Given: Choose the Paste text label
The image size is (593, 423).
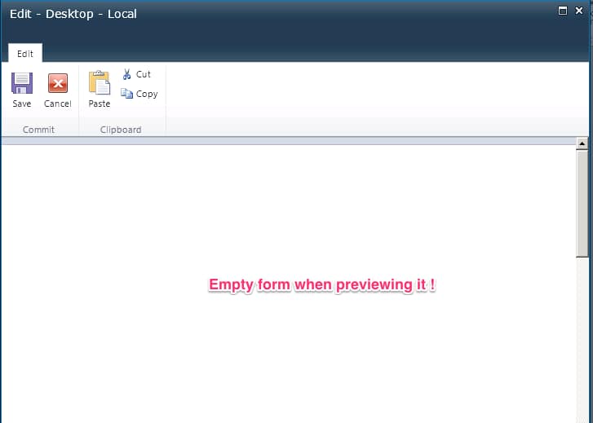Looking at the screenshot, I should click(99, 104).
